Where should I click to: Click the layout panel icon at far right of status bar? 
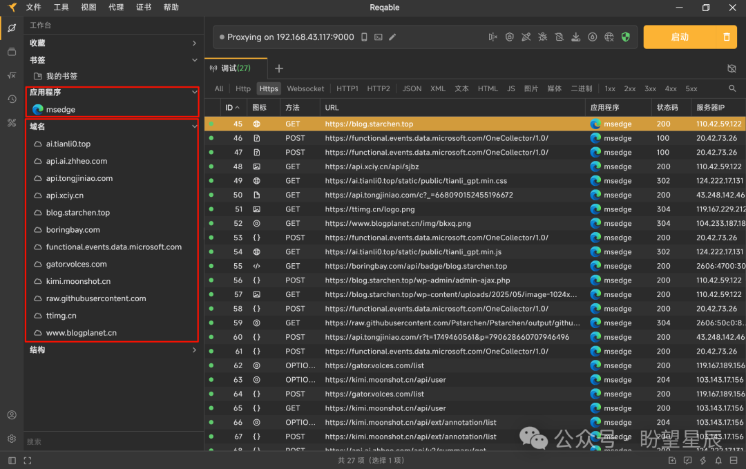[x=734, y=461]
